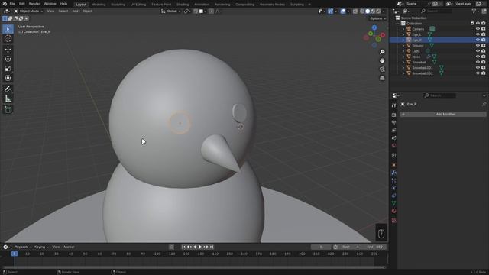489x275 pixels.
Task: Open the Edit menu
Action: coord(22,4)
